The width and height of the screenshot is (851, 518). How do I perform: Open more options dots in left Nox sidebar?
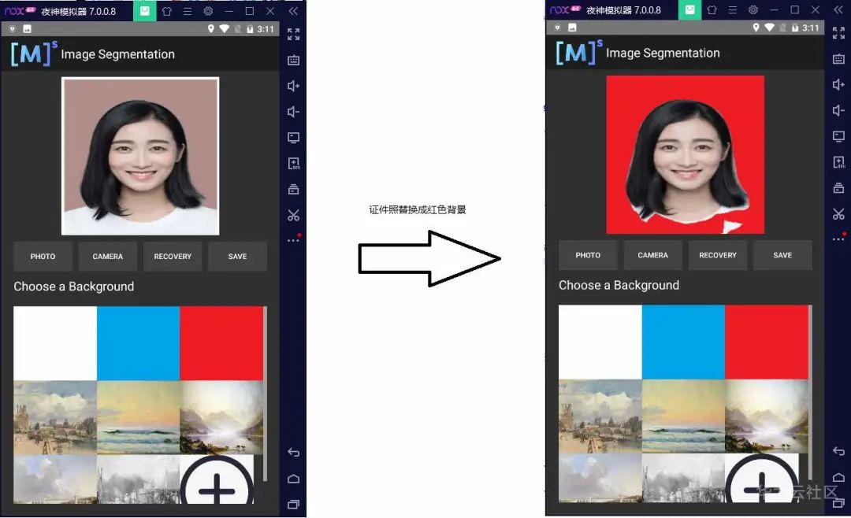coord(294,239)
